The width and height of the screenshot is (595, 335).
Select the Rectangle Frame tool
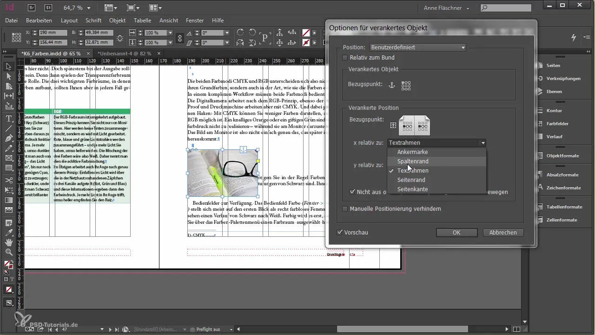[8, 158]
